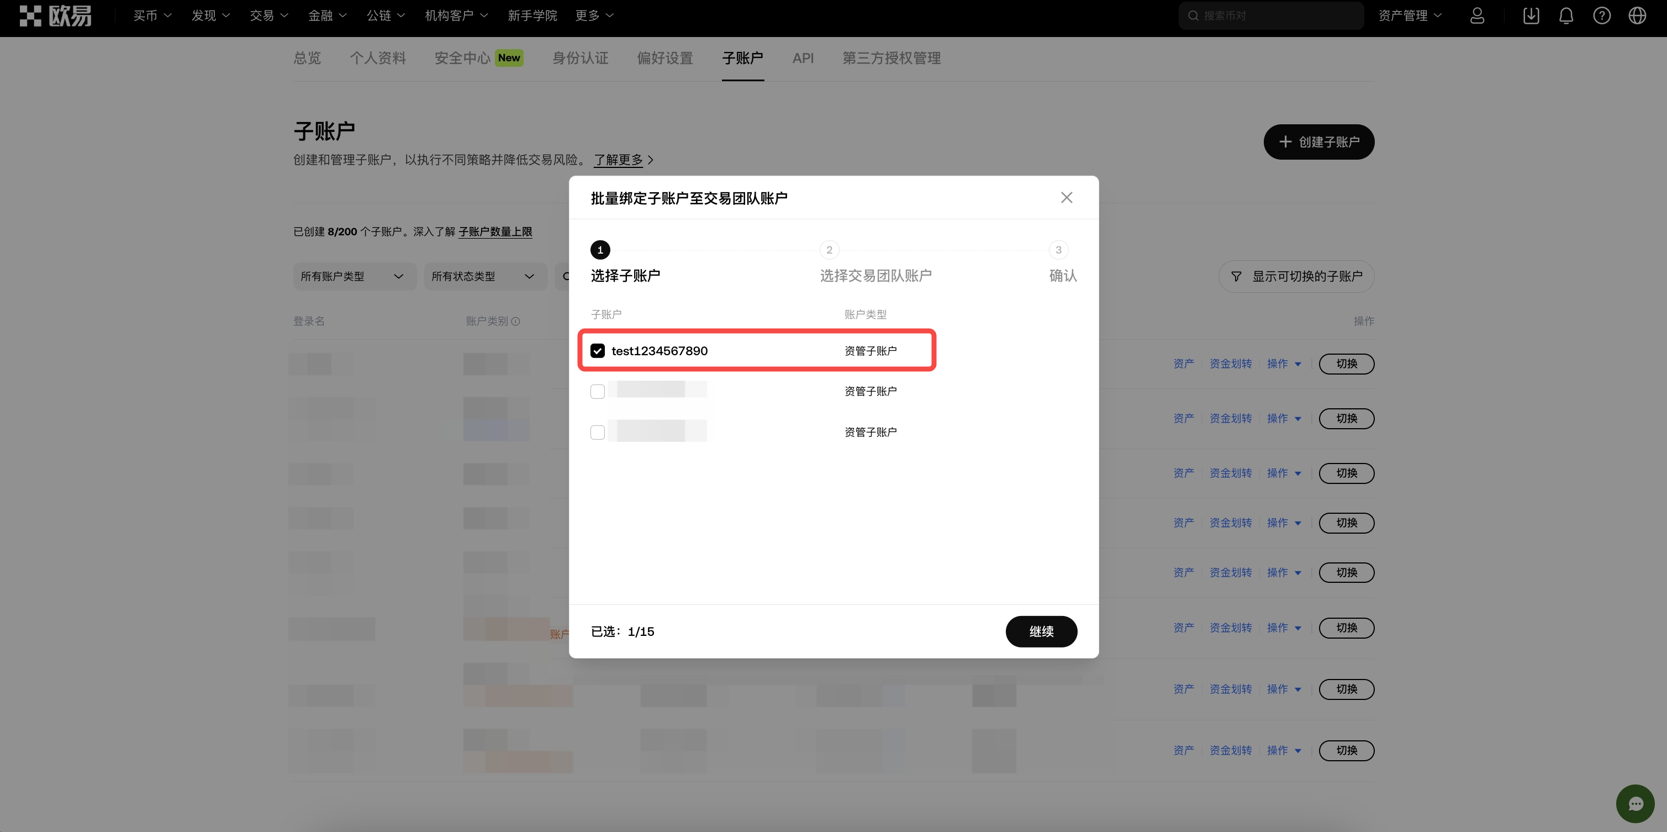
Task: Check the third sub-account checkbox
Action: point(597,432)
